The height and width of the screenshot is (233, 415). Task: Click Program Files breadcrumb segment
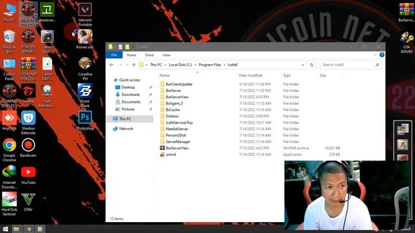pyautogui.click(x=209, y=65)
